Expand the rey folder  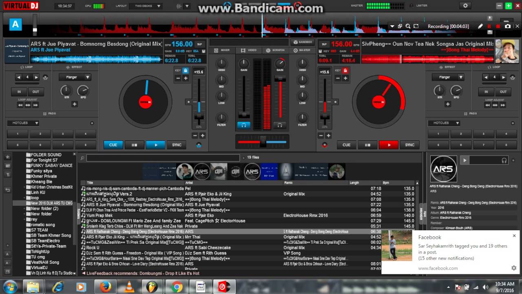pyautogui.click(x=24, y=219)
